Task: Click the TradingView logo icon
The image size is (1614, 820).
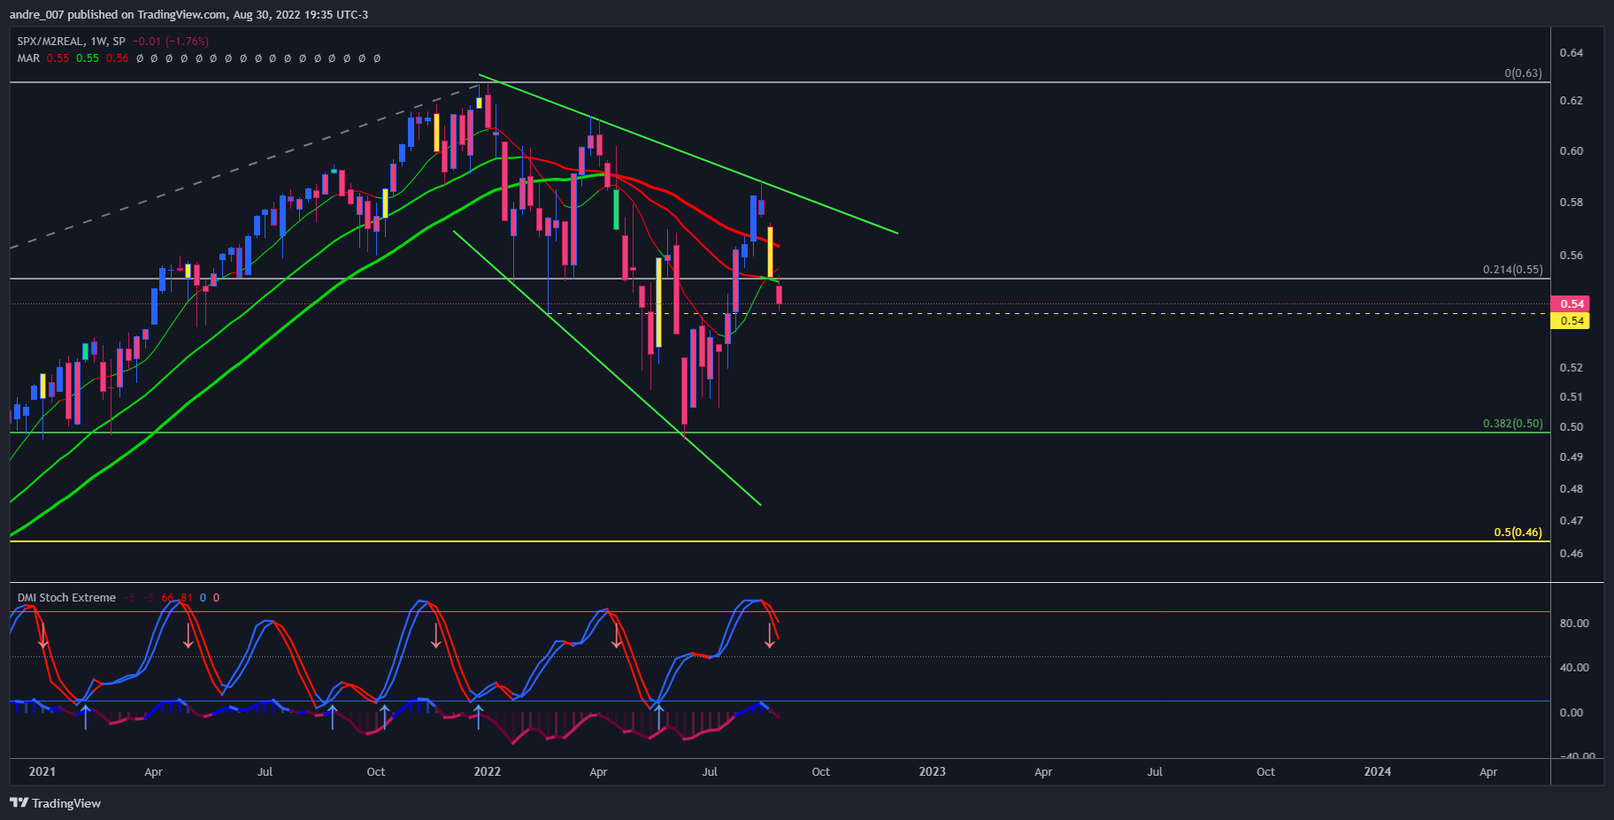Action: click(x=19, y=803)
